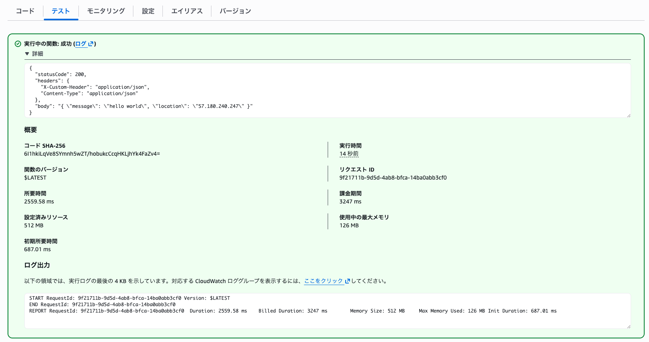The height and width of the screenshot is (342, 649).
Task: Select the リクエスト ID value 9f21711b-9d5d-4ab8-bfca-14ba0abb3cf0
Action: 393,178
